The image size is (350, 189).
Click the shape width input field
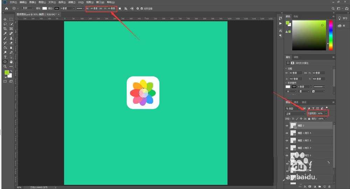point(94,8)
